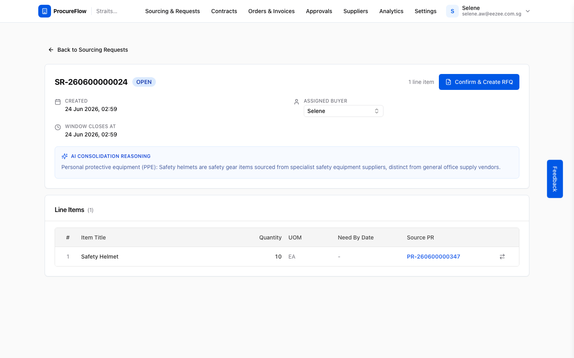
Task: Click the person icon beside Assigned Buyer
Action: [x=297, y=102]
